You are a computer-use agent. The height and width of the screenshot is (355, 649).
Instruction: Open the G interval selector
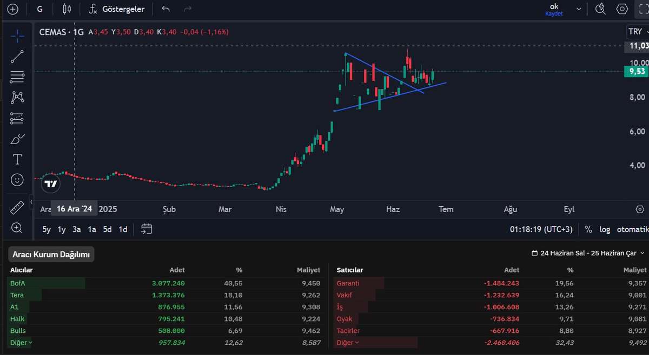(x=40, y=9)
